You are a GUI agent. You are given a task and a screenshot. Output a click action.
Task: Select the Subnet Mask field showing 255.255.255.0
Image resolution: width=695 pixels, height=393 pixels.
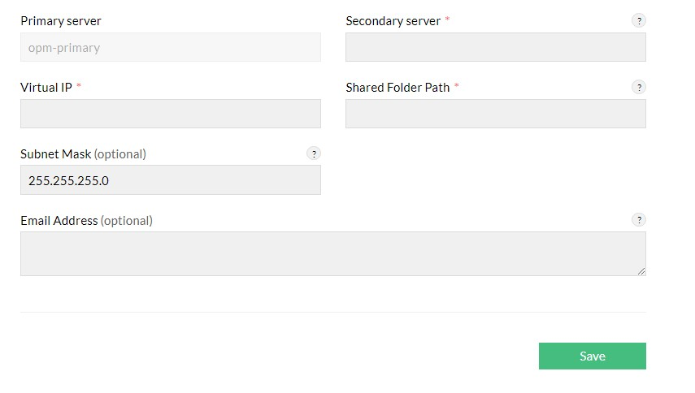[x=170, y=180]
